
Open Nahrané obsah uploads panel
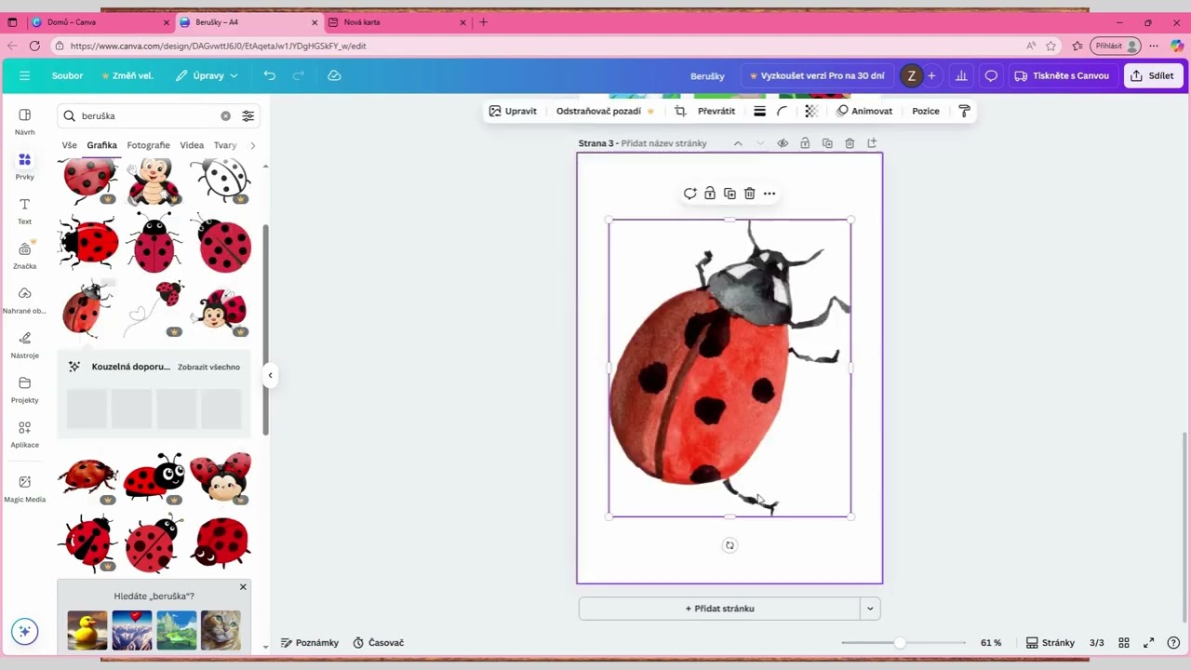coord(25,300)
